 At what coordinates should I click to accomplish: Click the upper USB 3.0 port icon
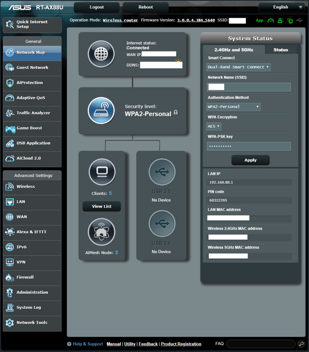click(x=162, y=172)
